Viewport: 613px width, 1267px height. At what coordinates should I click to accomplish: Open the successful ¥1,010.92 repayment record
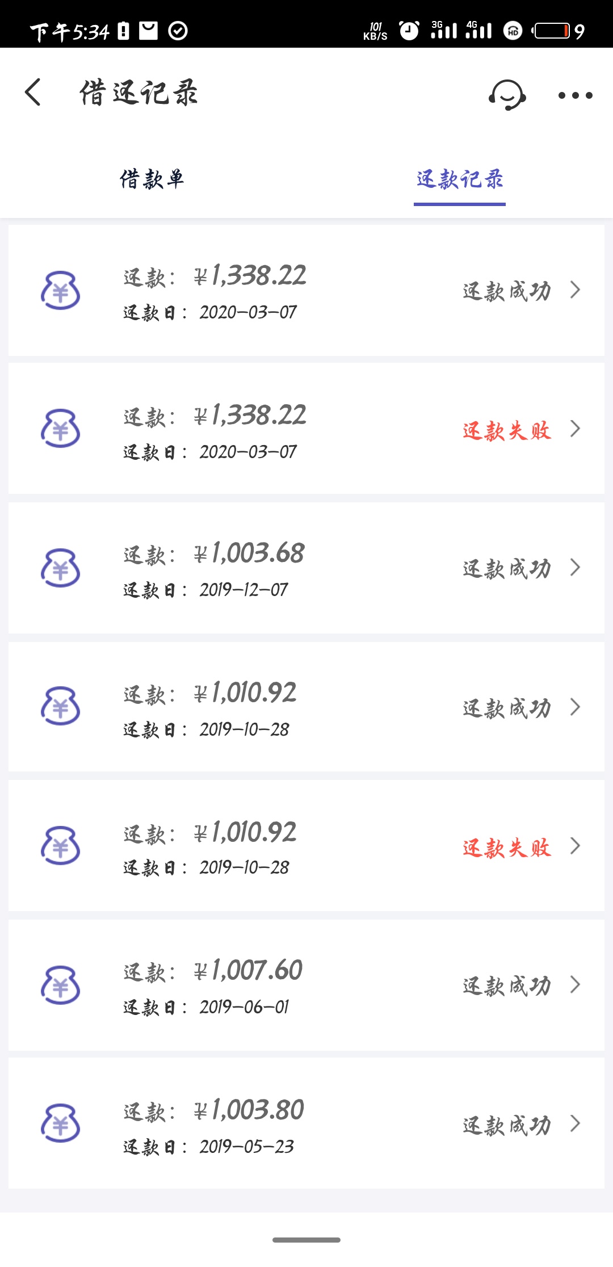point(306,707)
